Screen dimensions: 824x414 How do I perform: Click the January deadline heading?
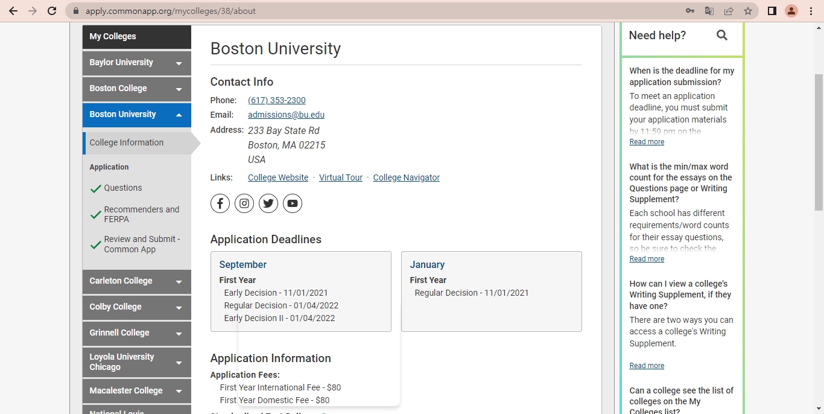pos(427,264)
